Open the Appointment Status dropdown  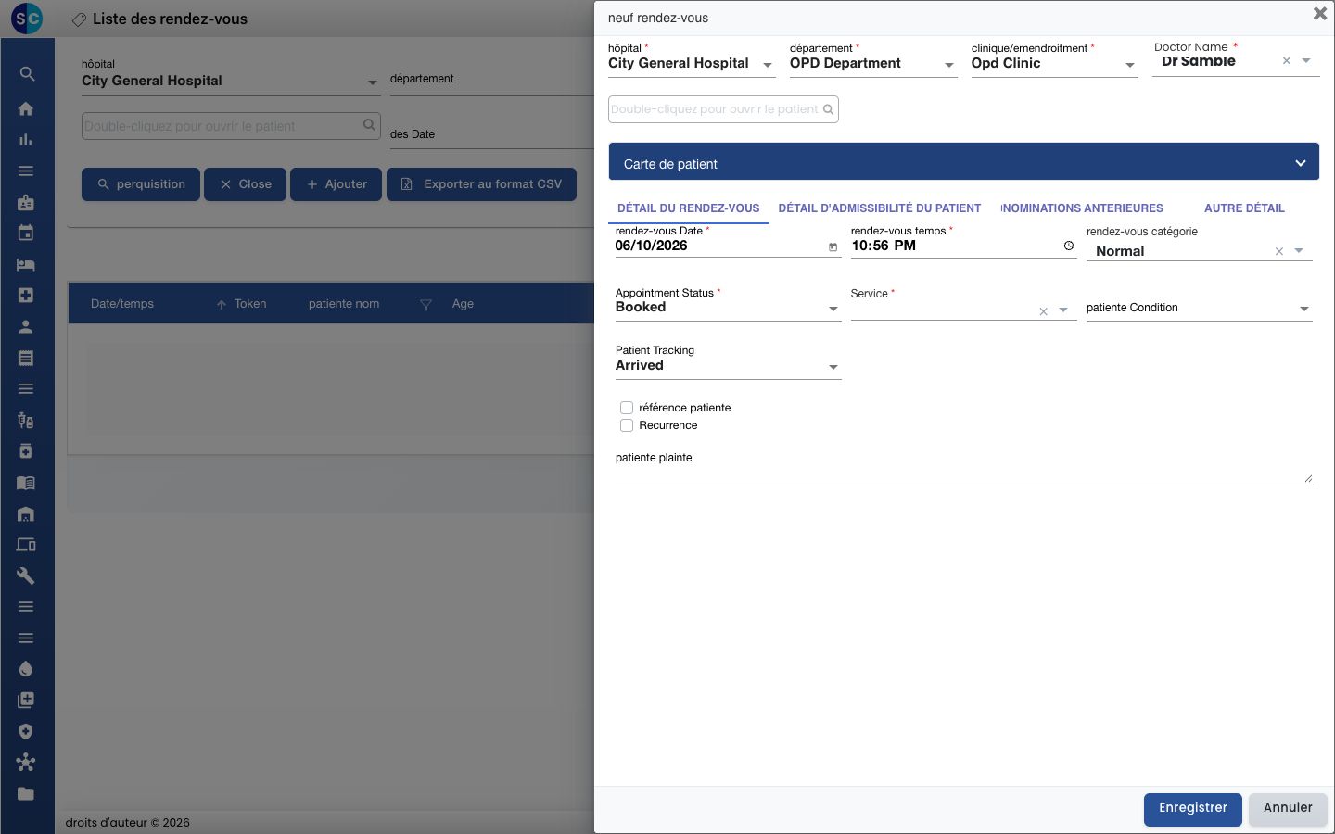(x=729, y=308)
